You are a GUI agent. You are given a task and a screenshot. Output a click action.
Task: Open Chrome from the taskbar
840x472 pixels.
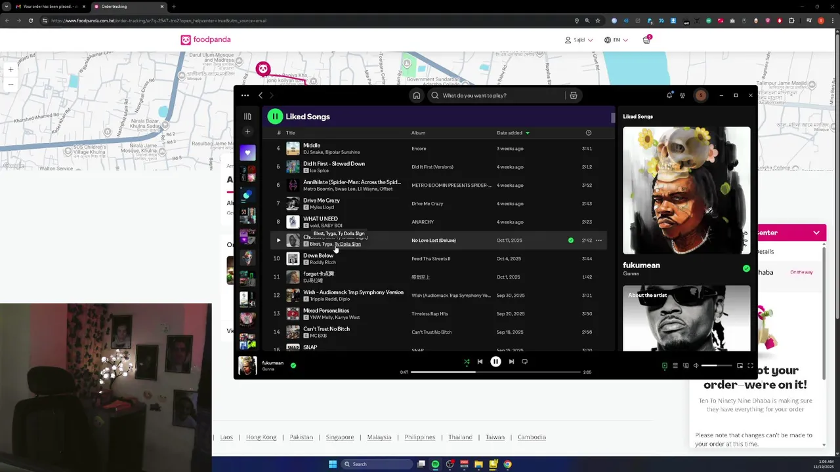coord(507,464)
